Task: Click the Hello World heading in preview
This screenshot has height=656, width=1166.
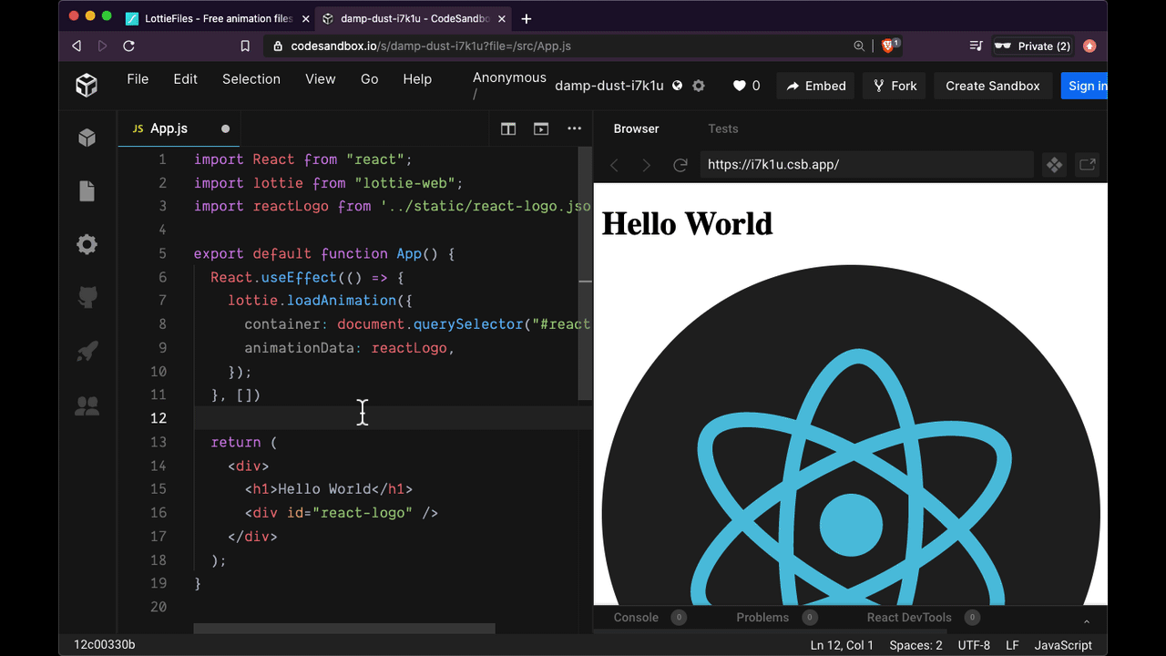Action: point(687,223)
